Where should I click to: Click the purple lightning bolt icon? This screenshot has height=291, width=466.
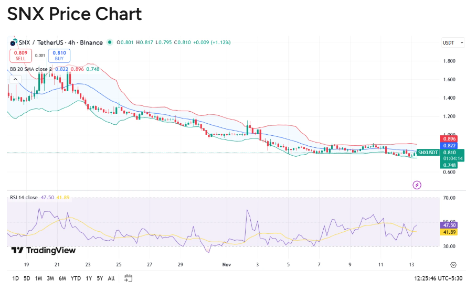pos(417,185)
